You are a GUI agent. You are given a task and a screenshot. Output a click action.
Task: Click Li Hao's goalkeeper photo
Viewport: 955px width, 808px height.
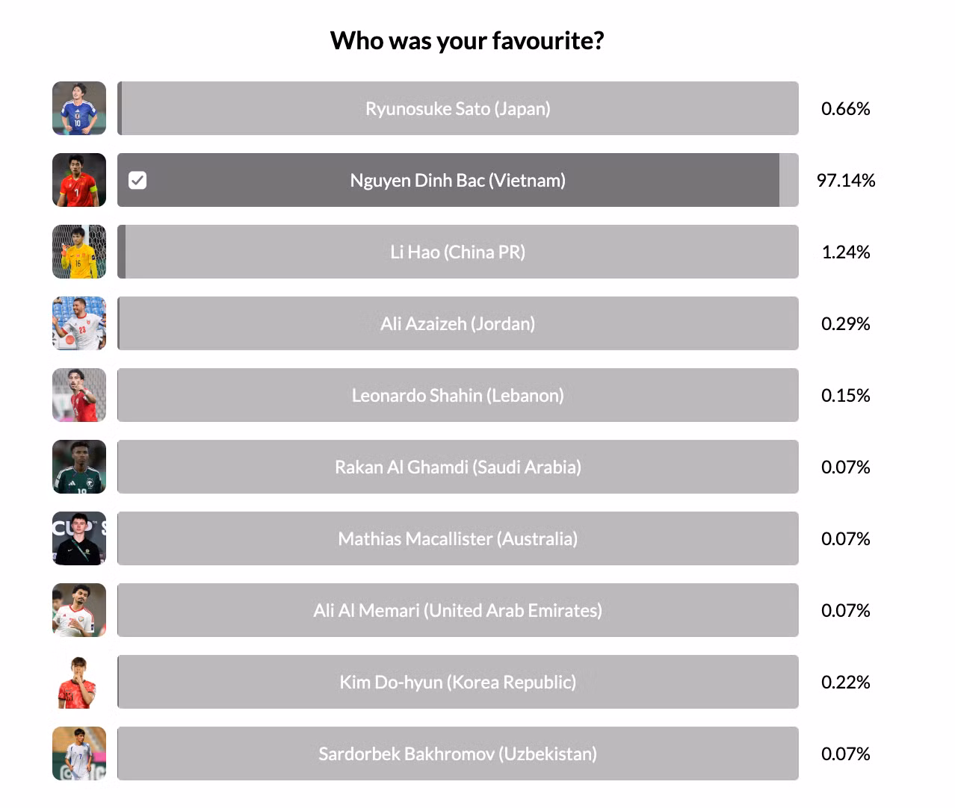point(79,252)
